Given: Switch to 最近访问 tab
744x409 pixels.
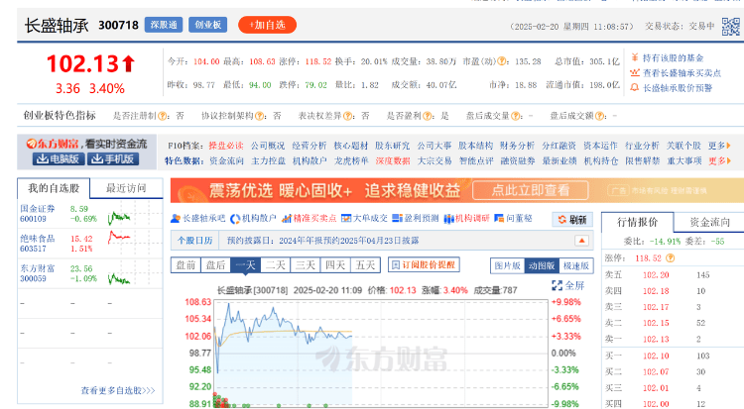Looking at the screenshot, I should click(126, 188).
